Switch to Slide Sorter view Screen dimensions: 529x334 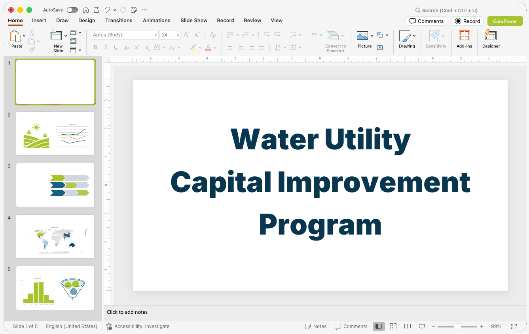[393, 326]
